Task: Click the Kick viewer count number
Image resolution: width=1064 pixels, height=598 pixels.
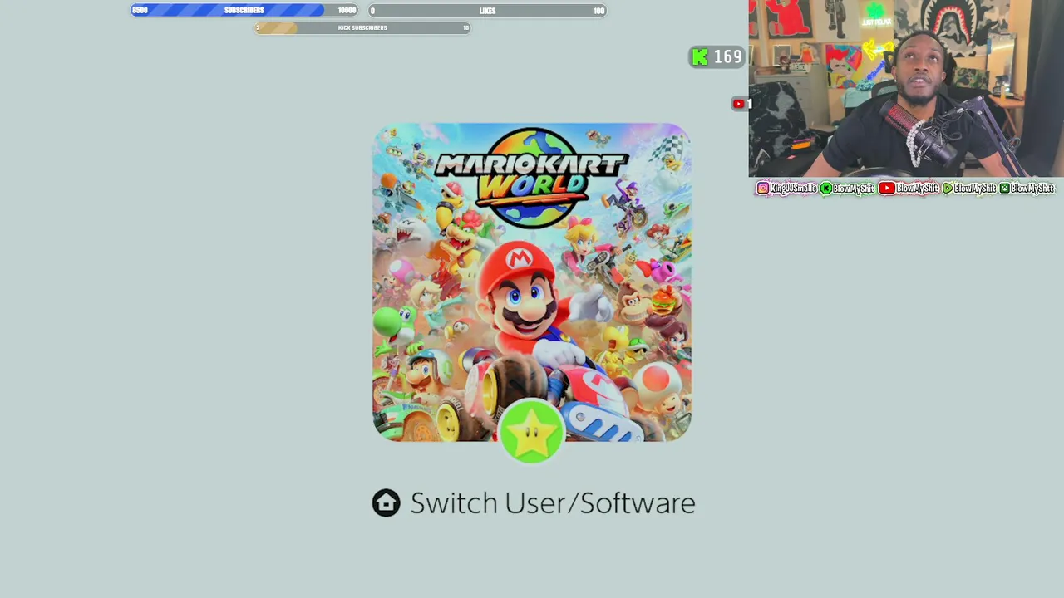Action: click(x=727, y=56)
